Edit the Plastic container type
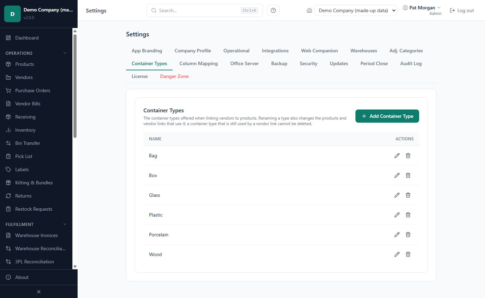 (x=397, y=215)
